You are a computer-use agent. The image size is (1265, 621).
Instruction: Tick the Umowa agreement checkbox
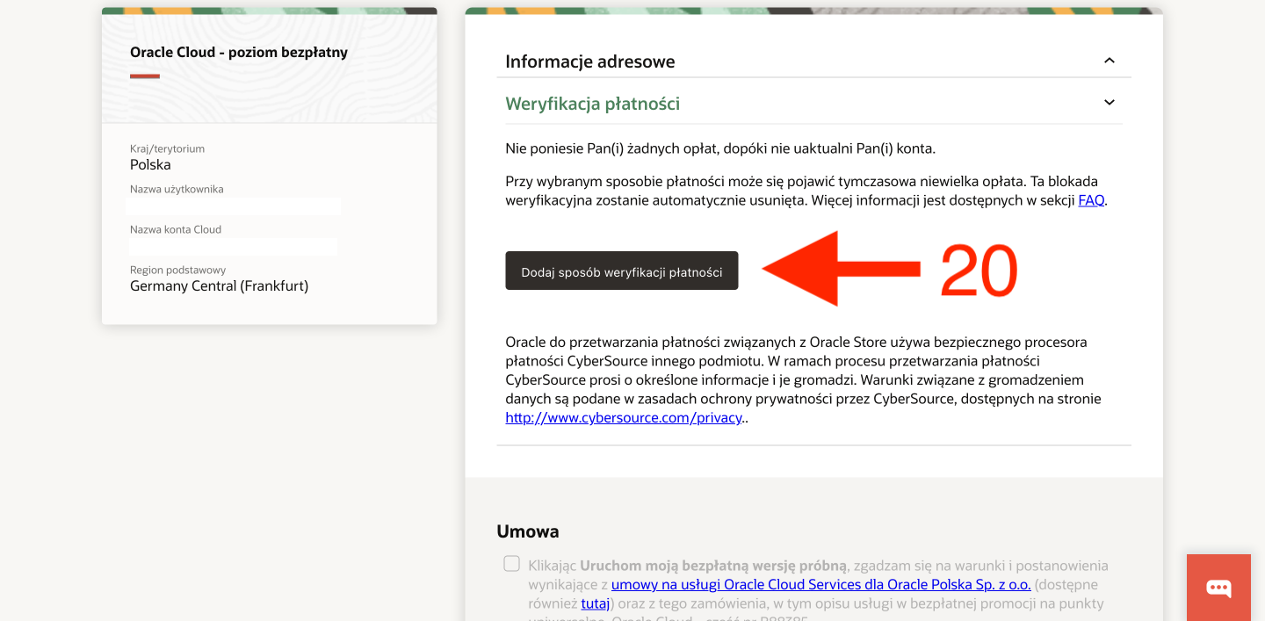[x=511, y=564]
